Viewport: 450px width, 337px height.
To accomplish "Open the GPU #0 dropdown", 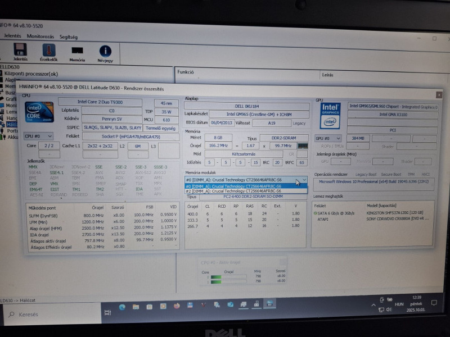I will pos(327,138).
